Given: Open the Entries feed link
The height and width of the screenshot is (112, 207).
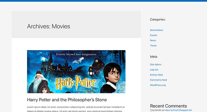Looking at the screenshot, I should pyautogui.click(x=156, y=75).
